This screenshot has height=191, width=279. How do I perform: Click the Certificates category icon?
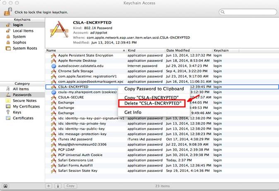tap(8, 118)
